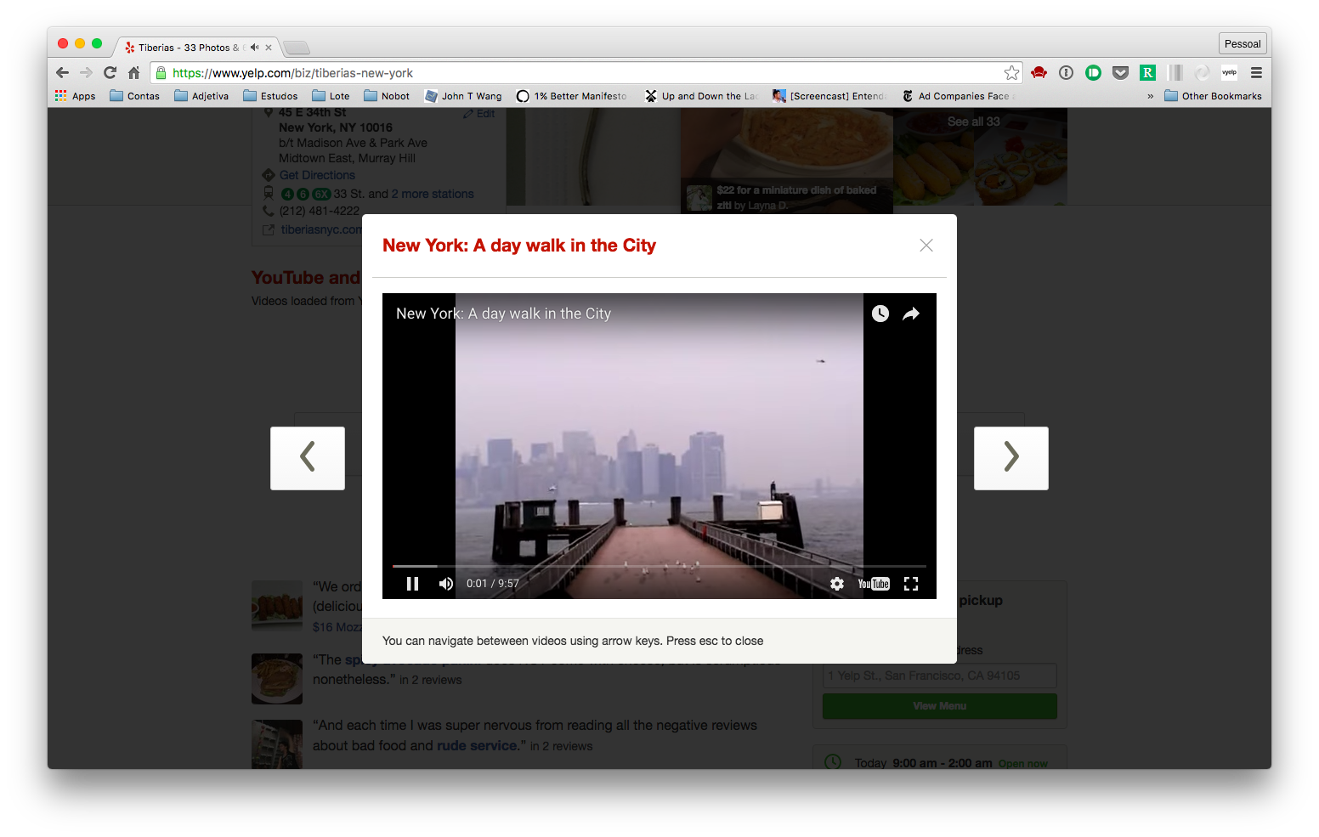Screen dimensions: 1319x837
Task: Click the delivery address input field
Action: (x=940, y=676)
